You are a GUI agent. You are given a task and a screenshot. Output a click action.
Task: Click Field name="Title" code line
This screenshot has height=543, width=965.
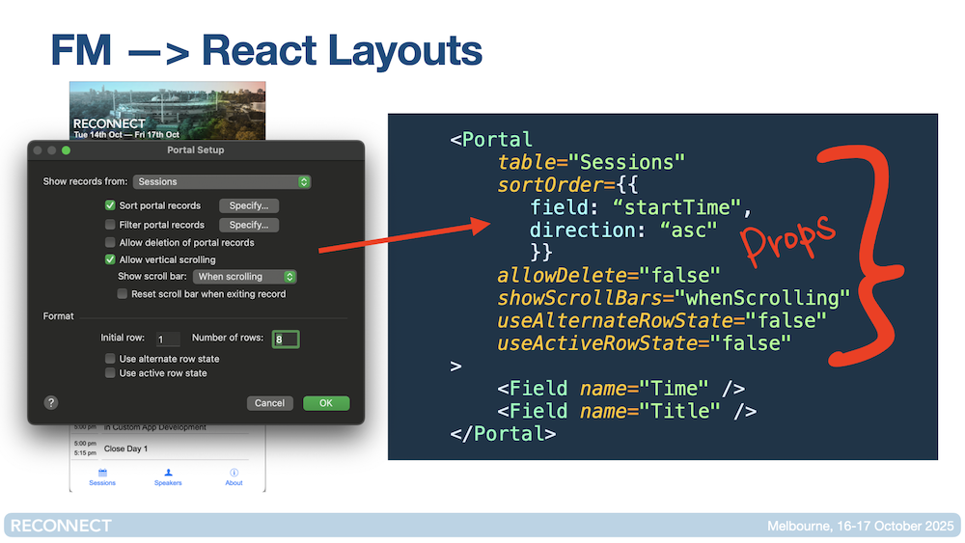point(626,411)
